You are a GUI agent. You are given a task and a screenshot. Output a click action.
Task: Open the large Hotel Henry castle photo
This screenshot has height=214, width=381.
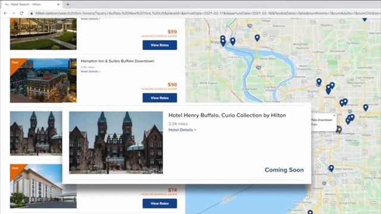[x=116, y=143]
